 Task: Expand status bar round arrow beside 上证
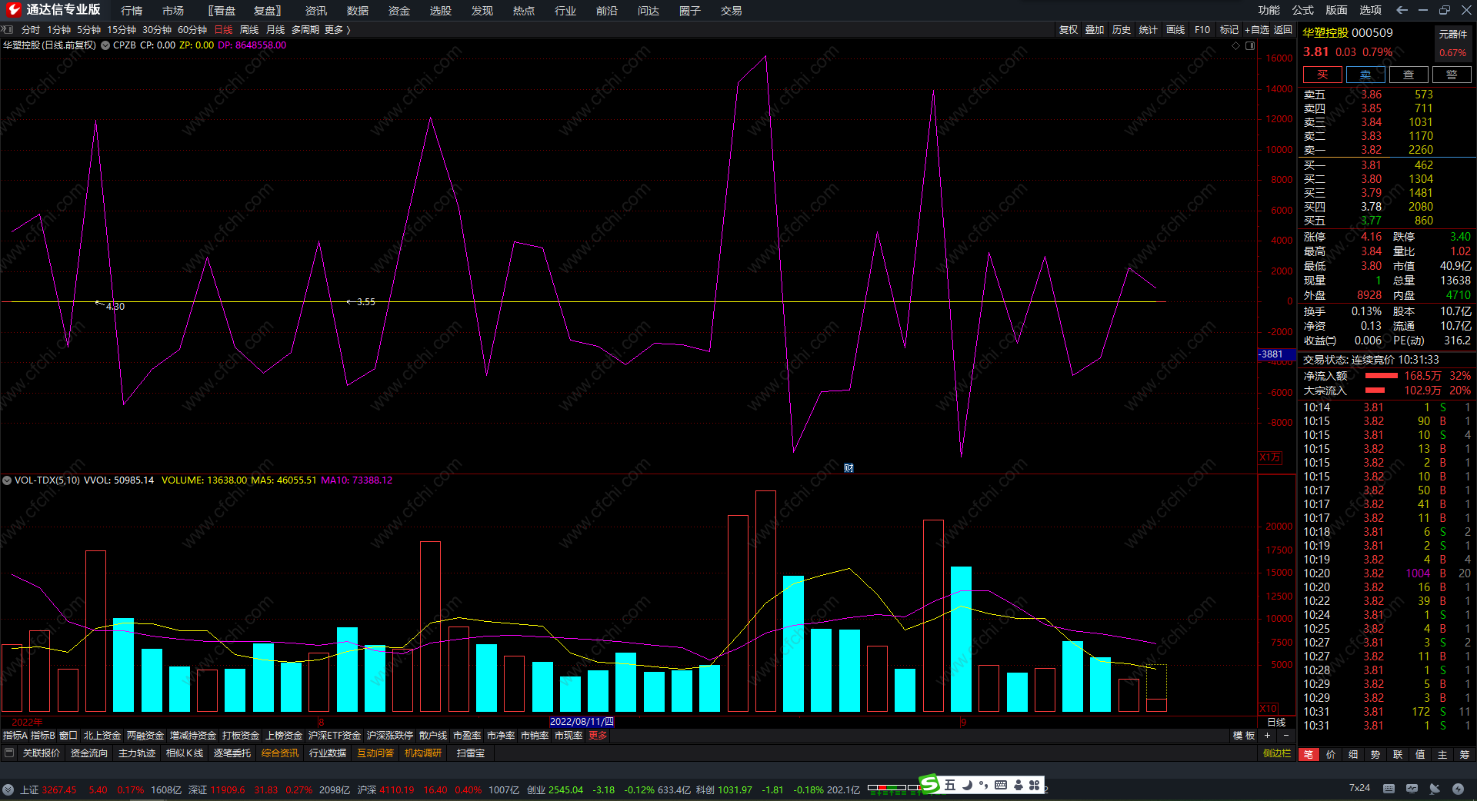click(x=8, y=789)
